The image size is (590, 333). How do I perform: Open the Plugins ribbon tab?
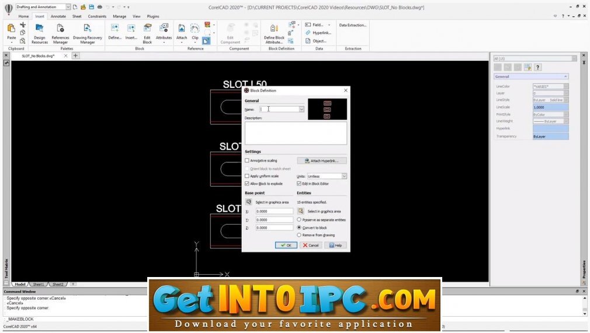pyautogui.click(x=153, y=16)
